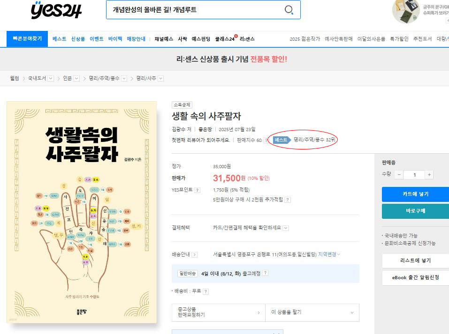Open the 이벤트 menu

tap(97, 39)
